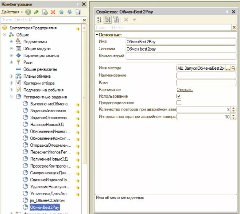
Task: Click the green Add button in Configuration toolbar
Action: tap(28, 12)
